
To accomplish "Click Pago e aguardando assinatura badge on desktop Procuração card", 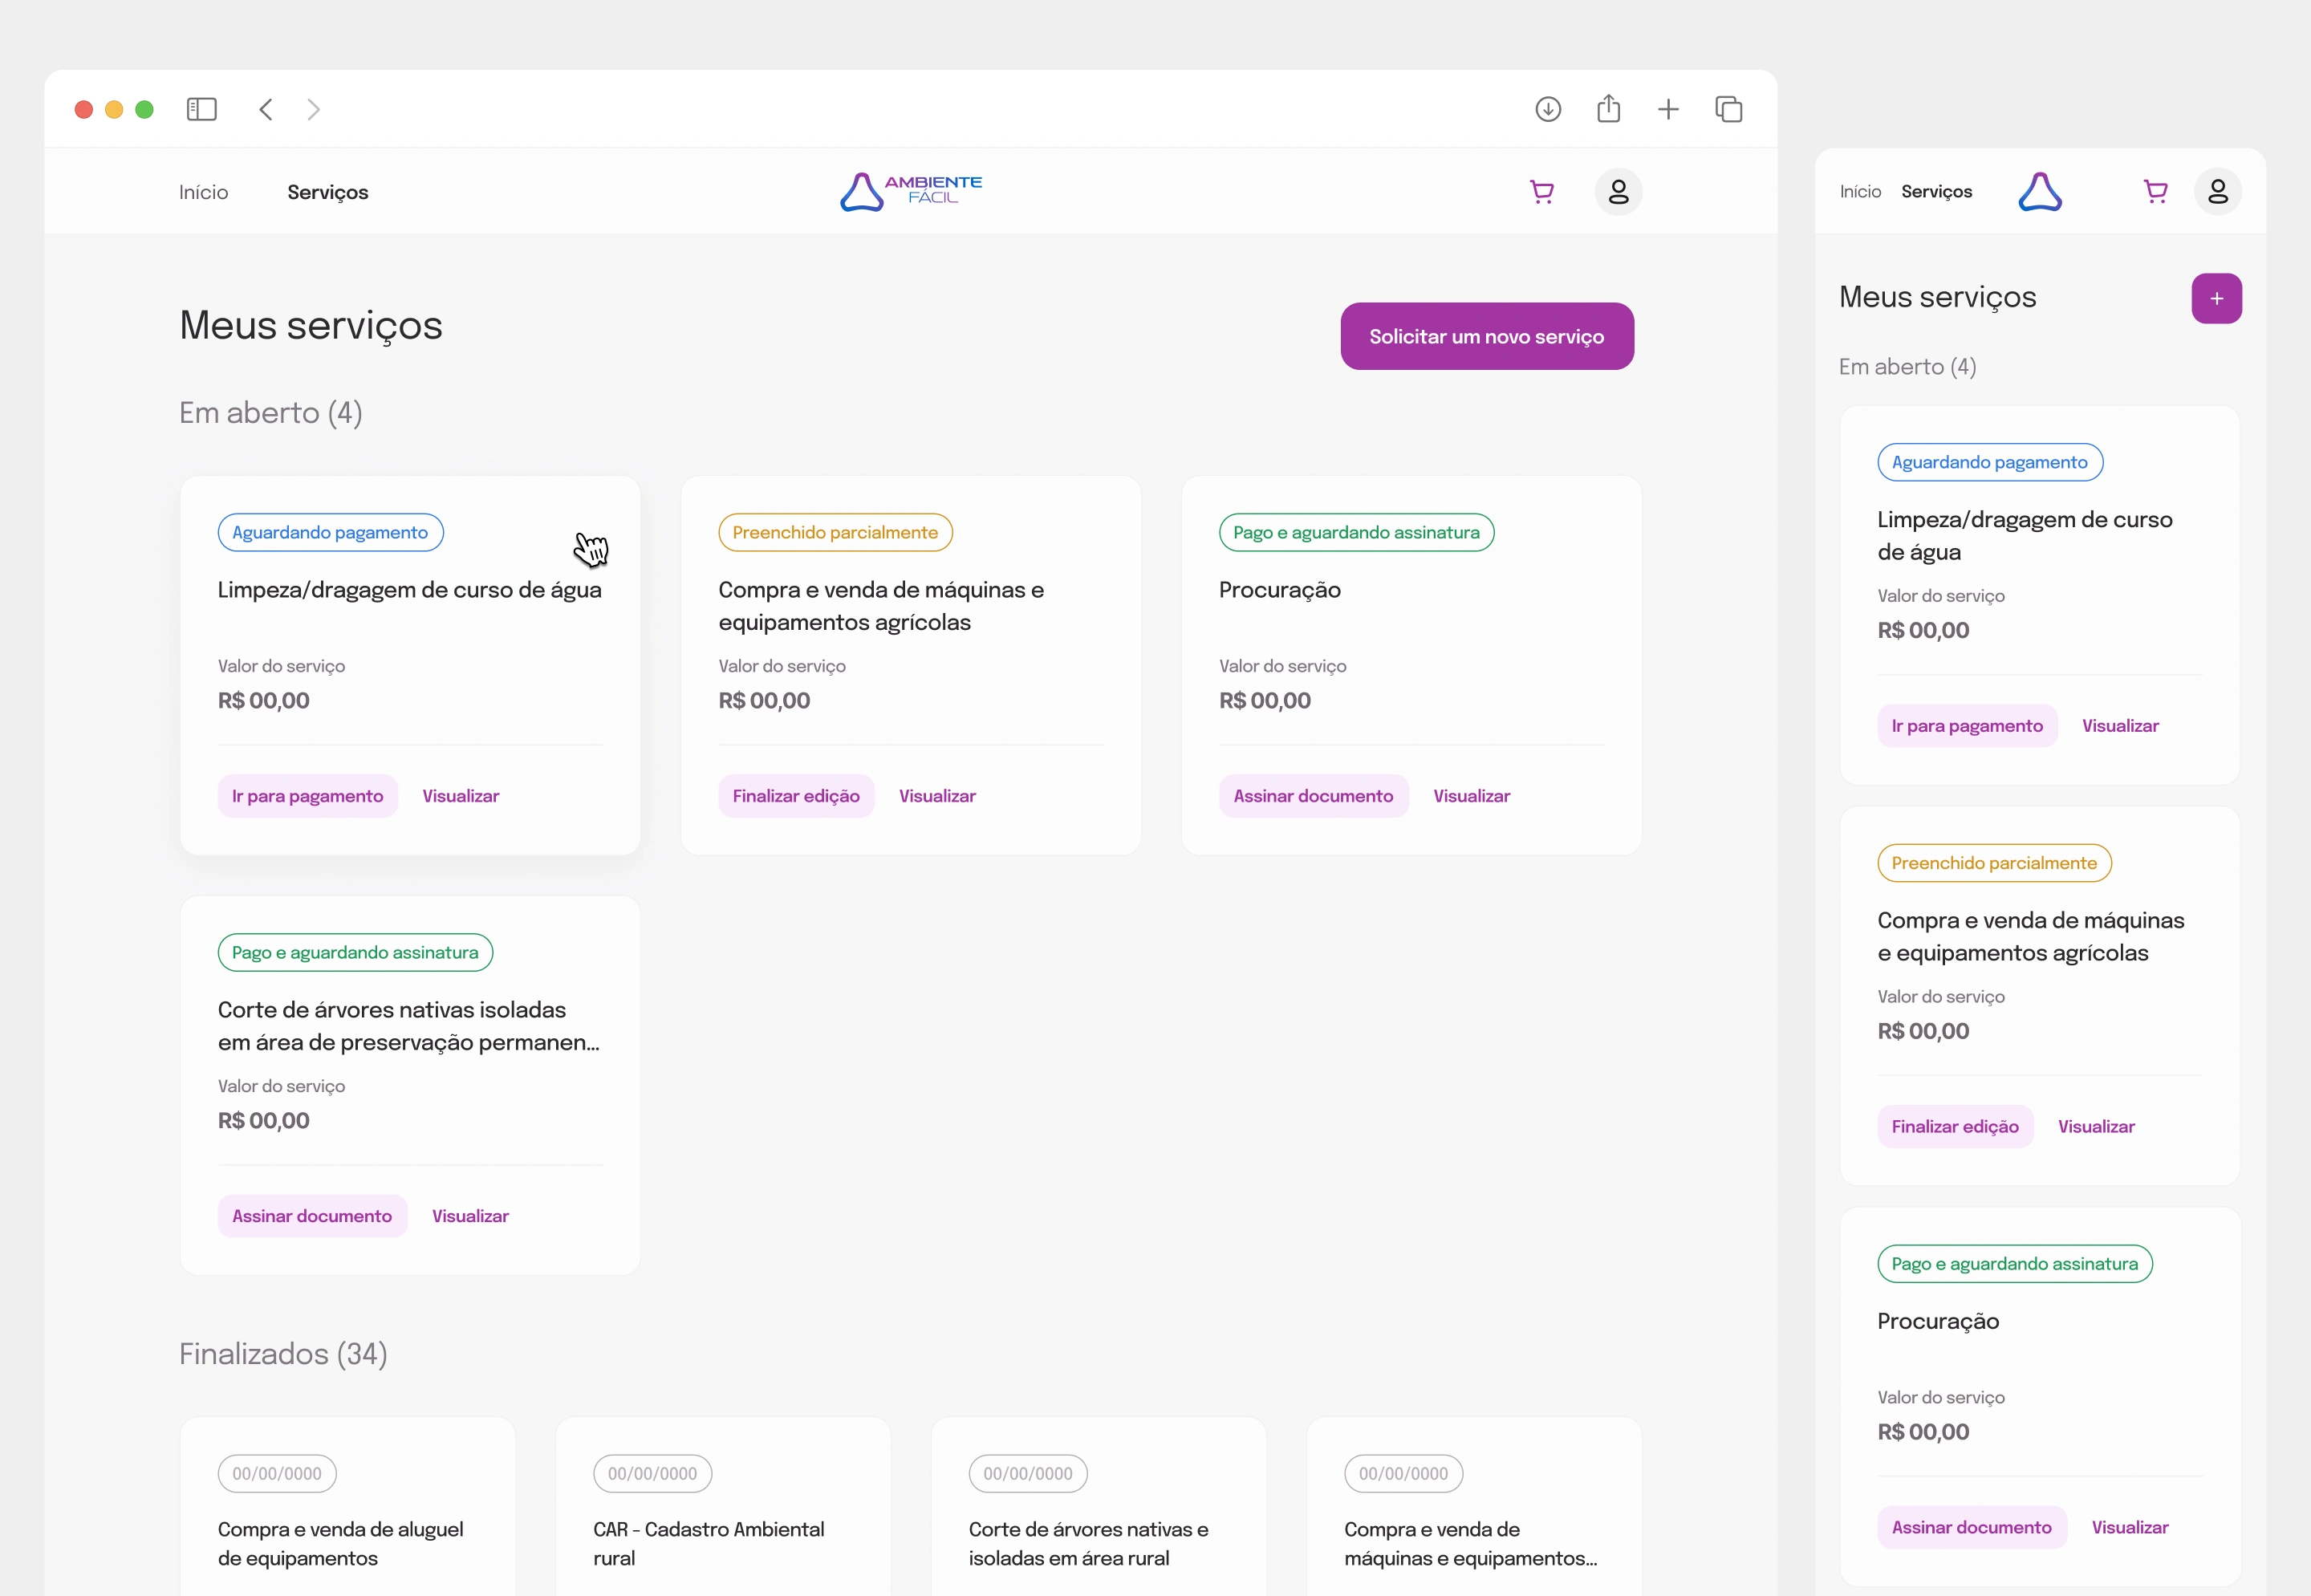I will point(1356,532).
